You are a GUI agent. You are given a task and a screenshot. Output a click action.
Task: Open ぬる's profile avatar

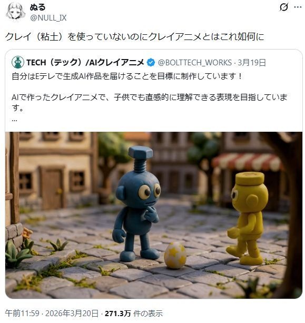pos(15,11)
